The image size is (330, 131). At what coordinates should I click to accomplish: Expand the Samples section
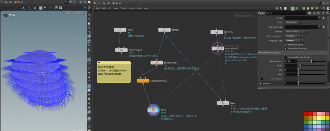260,83
